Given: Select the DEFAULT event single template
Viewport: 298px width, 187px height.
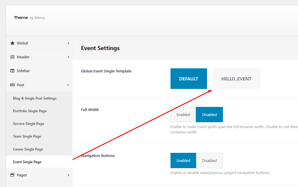Looking at the screenshot, I should (188, 79).
